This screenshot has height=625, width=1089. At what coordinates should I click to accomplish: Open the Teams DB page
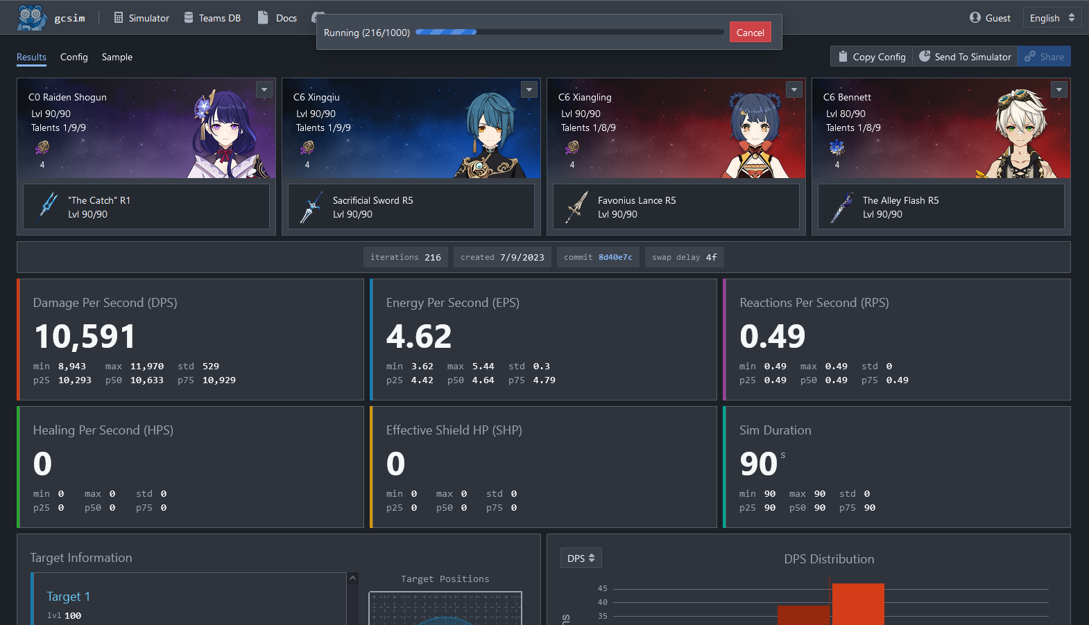pyautogui.click(x=212, y=18)
